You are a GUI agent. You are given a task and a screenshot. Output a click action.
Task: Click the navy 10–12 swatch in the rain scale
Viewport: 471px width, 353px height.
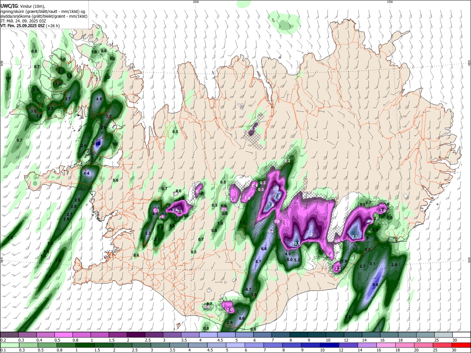click(329, 345)
